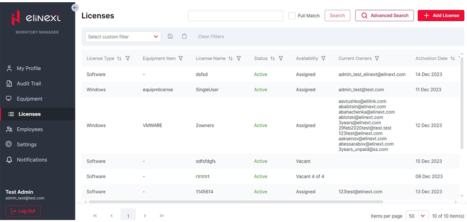Open the Items per page dropdown

point(417,216)
